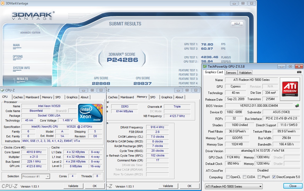
Task: Click the GPU Clock 1124 MHz field
Action: (x=233, y=157)
